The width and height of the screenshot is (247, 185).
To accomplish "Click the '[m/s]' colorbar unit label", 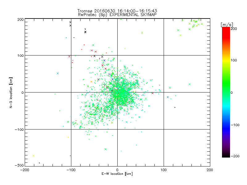I will 227,25.
